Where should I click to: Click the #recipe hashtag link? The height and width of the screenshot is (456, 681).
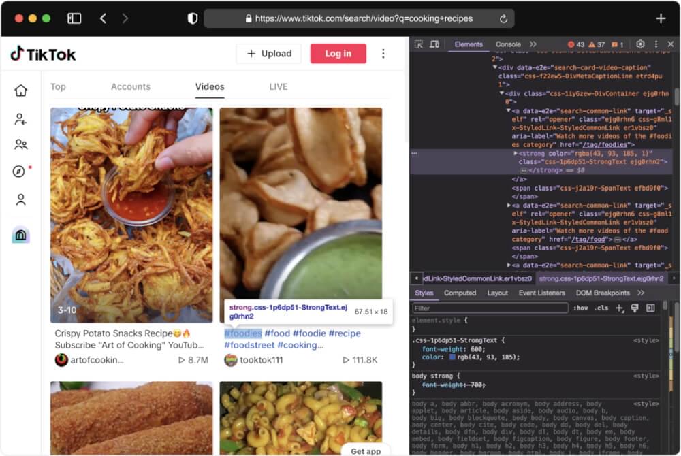pos(345,333)
